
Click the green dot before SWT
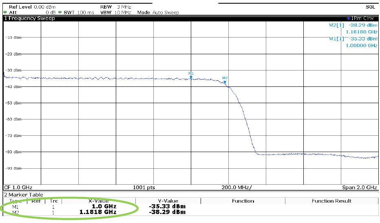pos(60,13)
